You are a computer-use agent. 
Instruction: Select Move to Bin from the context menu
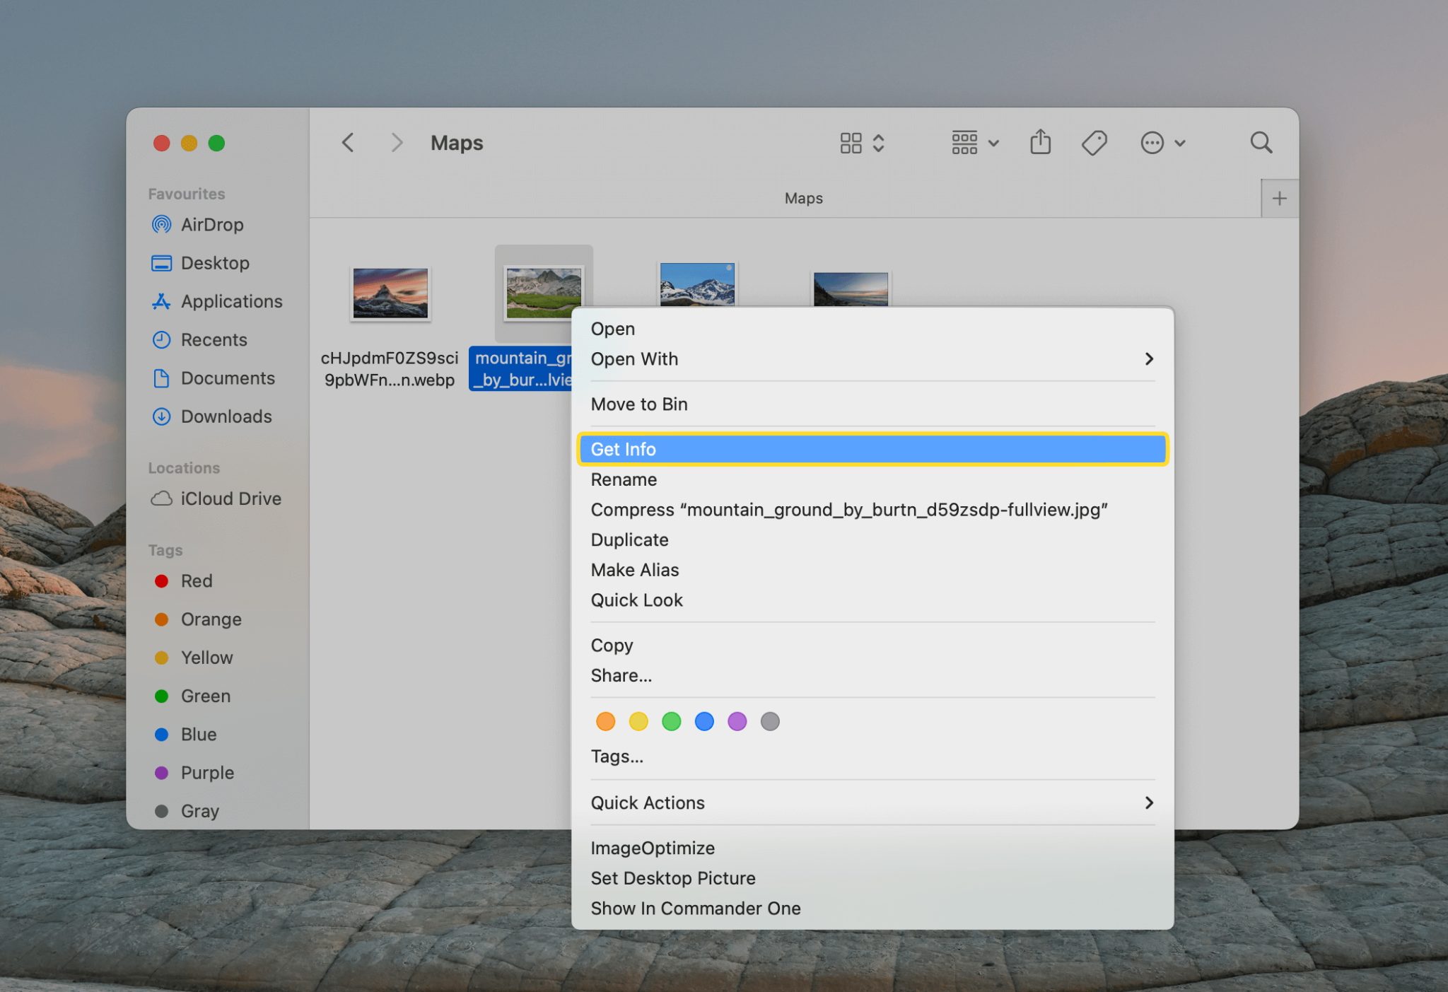click(638, 404)
